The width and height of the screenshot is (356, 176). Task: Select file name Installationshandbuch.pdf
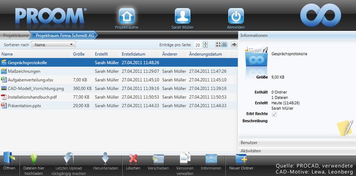tap(32, 97)
